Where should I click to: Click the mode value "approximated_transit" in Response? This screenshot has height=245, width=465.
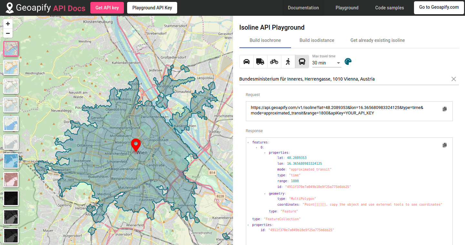tap(310, 170)
